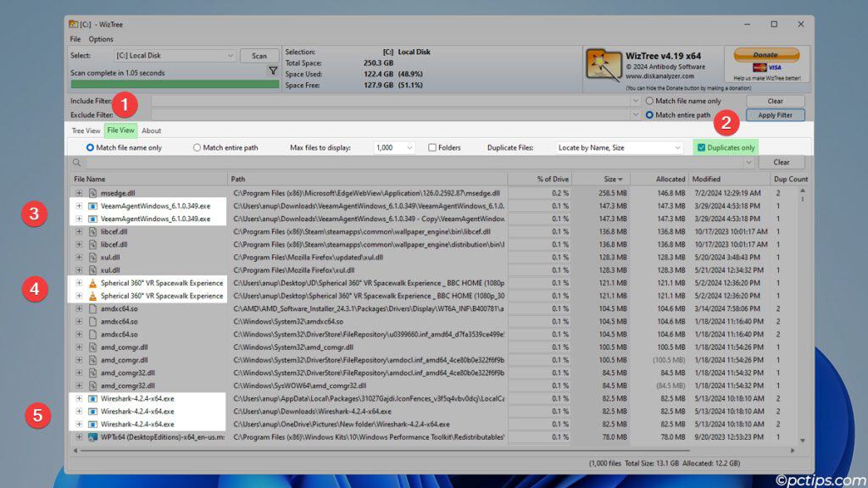Switch to the Tree View tab
This screenshot has width=868, height=488.
pyautogui.click(x=86, y=131)
